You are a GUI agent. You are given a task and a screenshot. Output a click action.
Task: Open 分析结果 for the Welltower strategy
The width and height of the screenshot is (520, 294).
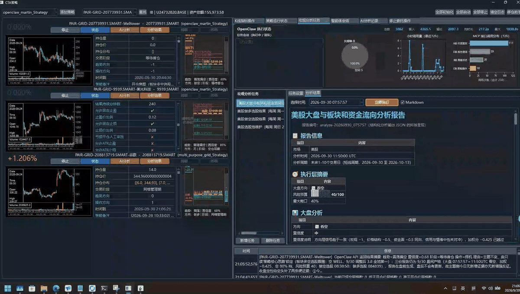[x=155, y=30]
